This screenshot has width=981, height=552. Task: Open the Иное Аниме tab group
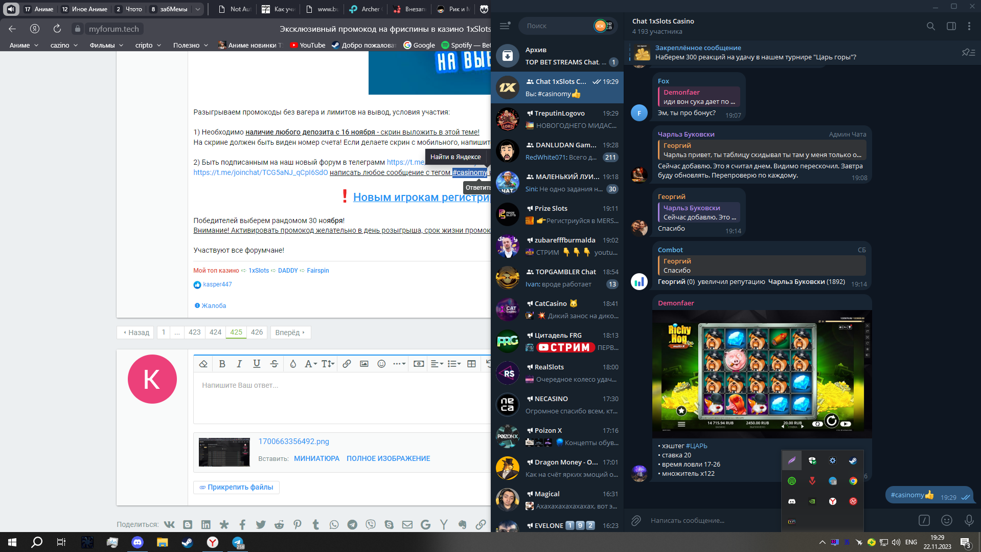tap(84, 9)
